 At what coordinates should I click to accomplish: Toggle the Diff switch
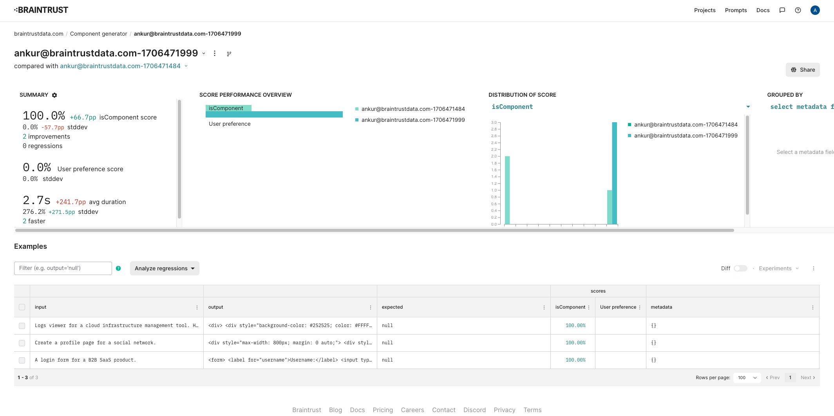coord(740,268)
